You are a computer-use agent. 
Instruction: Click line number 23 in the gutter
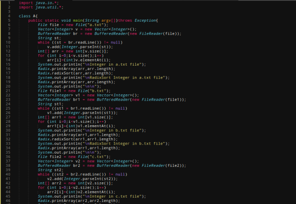pos(8,100)
